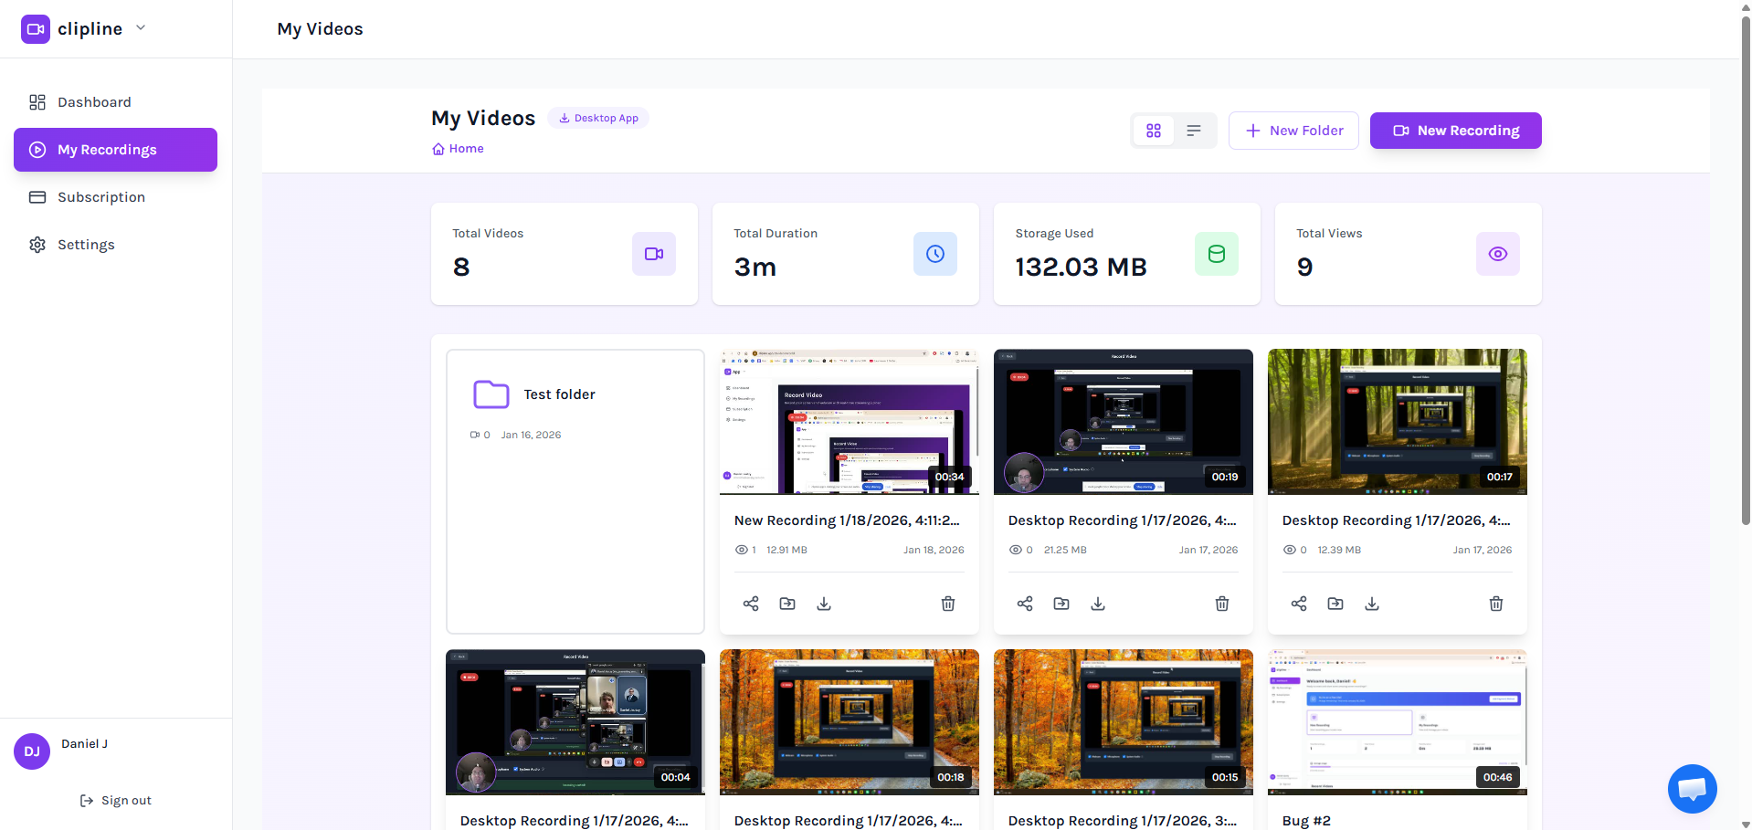The width and height of the screenshot is (1752, 830).
Task: Click the clipline logo icon
Action: coord(36,29)
